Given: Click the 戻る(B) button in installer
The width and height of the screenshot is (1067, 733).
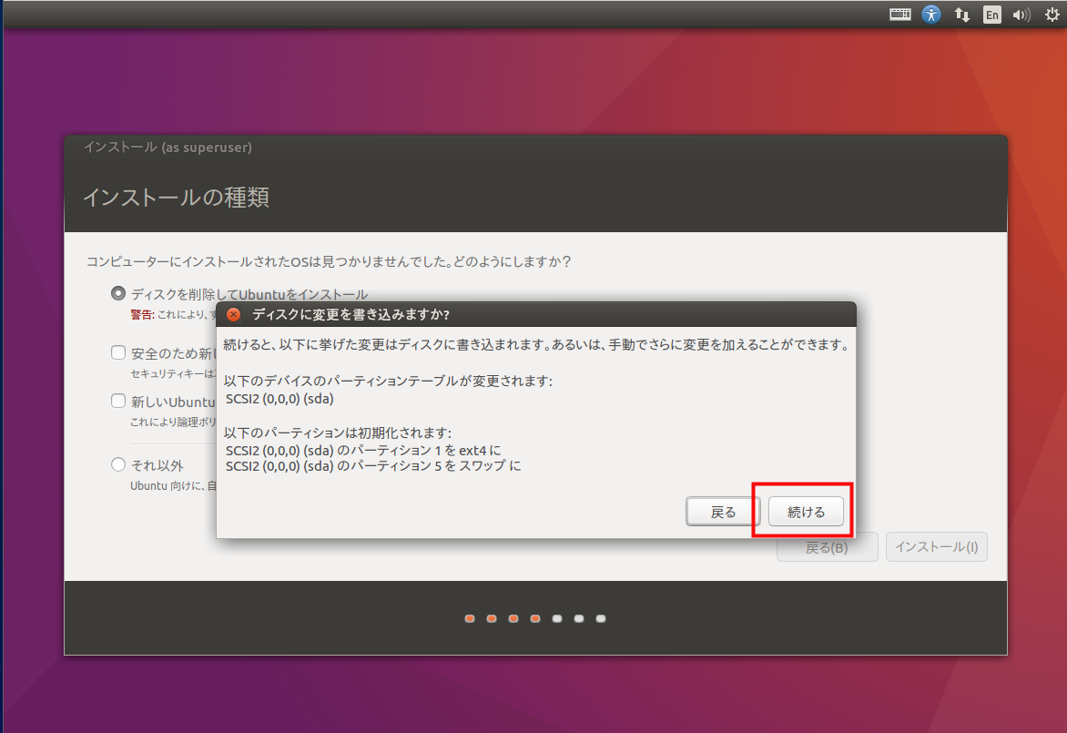Looking at the screenshot, I should coord(827,547).
